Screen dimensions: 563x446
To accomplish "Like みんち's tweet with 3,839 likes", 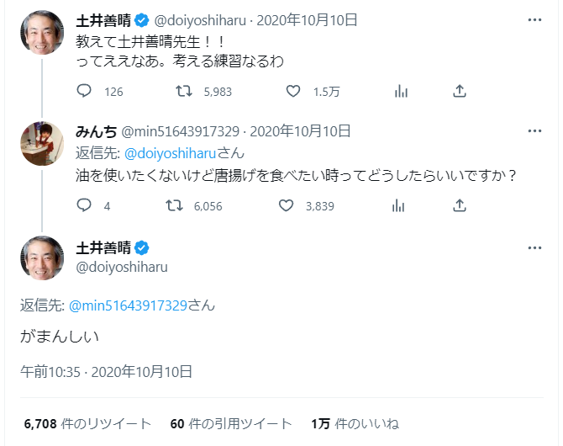I will (x=286, y=204).
